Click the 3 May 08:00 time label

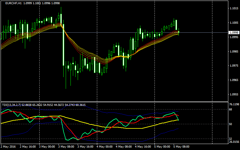tap(66, 147)
